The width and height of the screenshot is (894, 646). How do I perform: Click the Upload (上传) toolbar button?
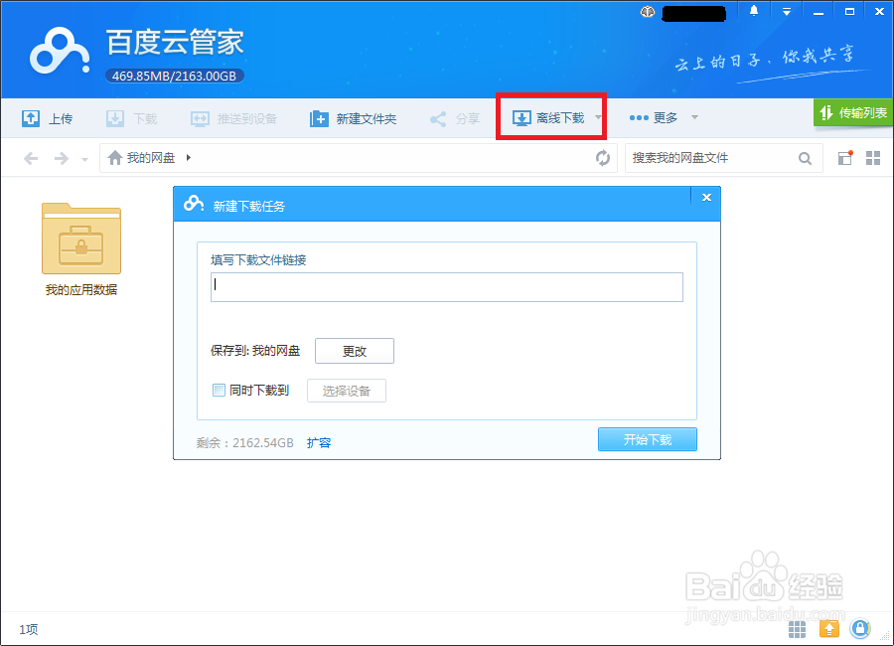pyautogui.click(x=47, y=118)
